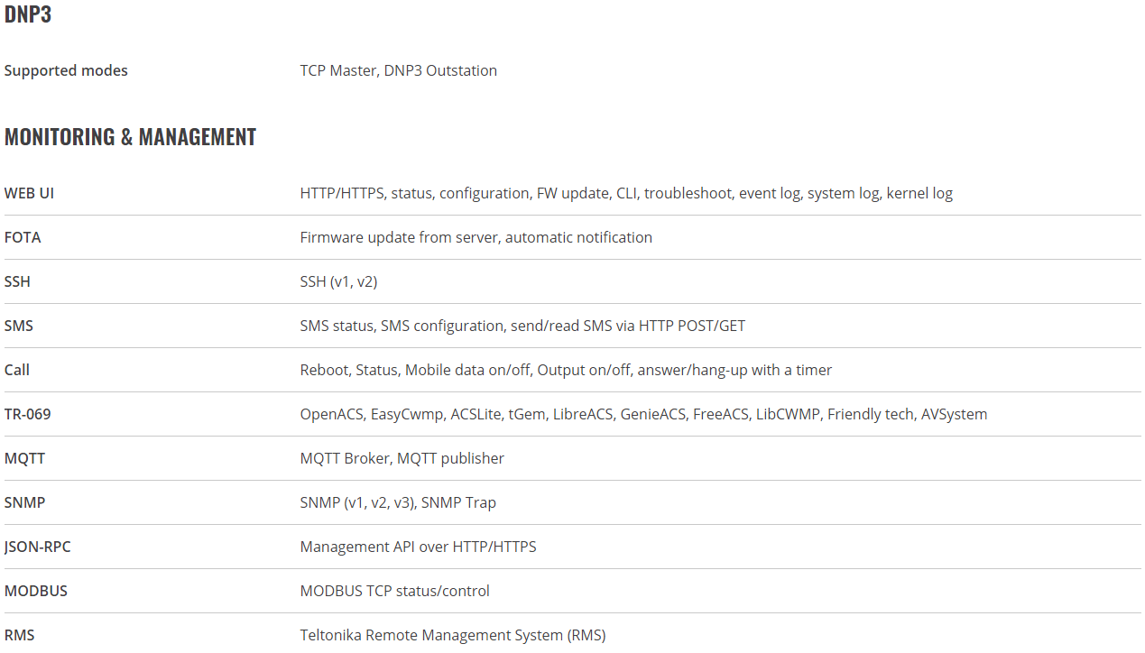This screenshot has height=653, width=1145.
Task: Click the SMS status configuration description
Action: 522,326
